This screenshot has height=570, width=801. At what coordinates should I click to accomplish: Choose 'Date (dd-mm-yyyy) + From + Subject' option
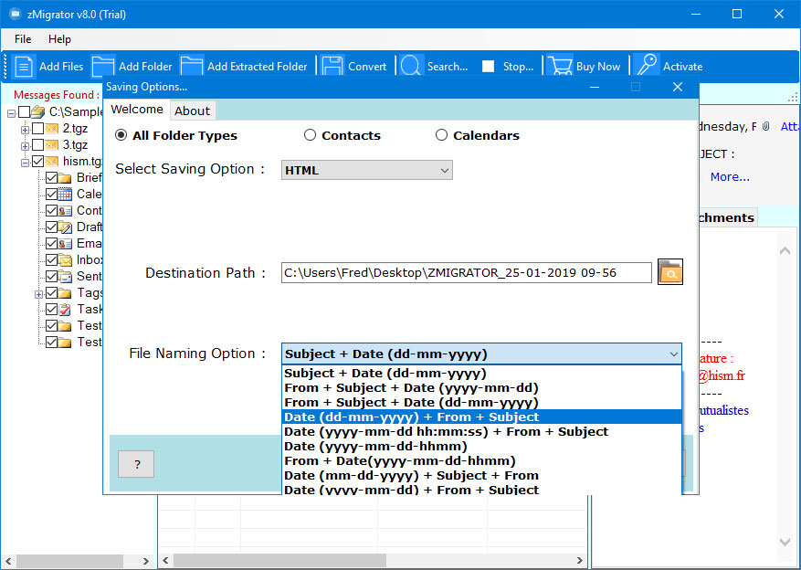(x=481, y=417)
